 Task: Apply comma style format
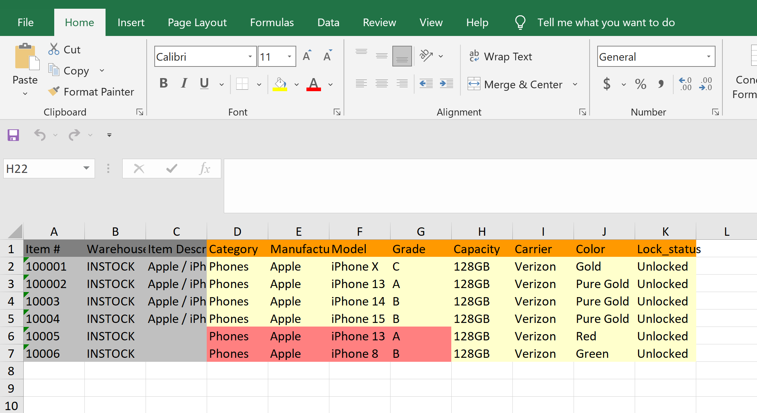661,84
